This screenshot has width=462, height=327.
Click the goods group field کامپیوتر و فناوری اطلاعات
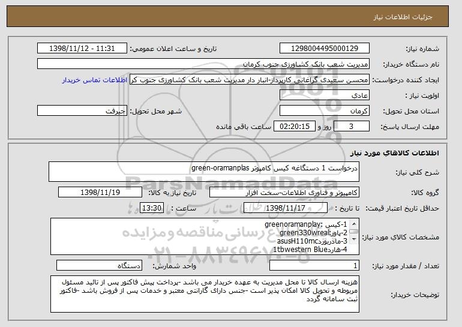284,193
